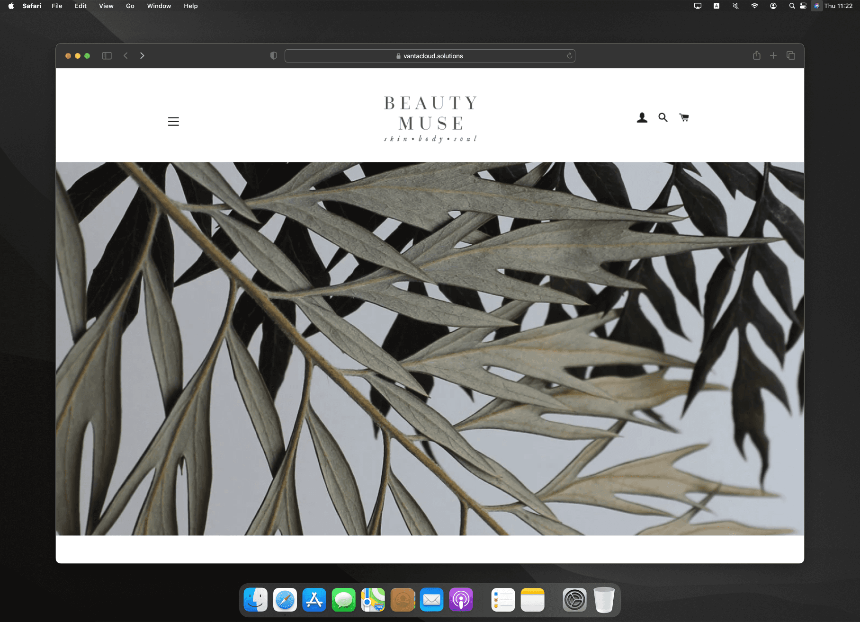Viewport: 860px width, 622px height.
Task: Focus the vantacloud.solutions address bar
Action: 430,56
